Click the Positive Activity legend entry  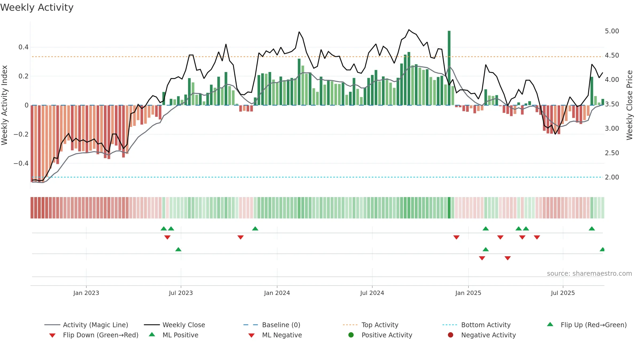click(380, 335)
